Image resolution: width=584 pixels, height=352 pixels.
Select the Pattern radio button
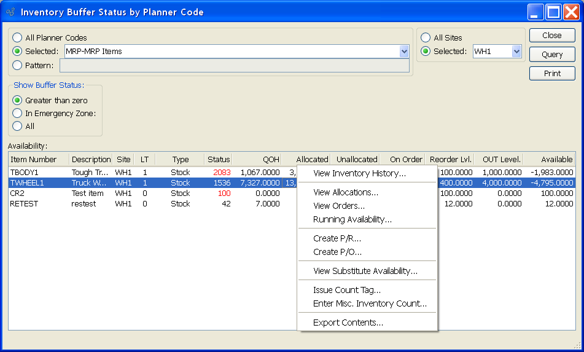(17, 65)
